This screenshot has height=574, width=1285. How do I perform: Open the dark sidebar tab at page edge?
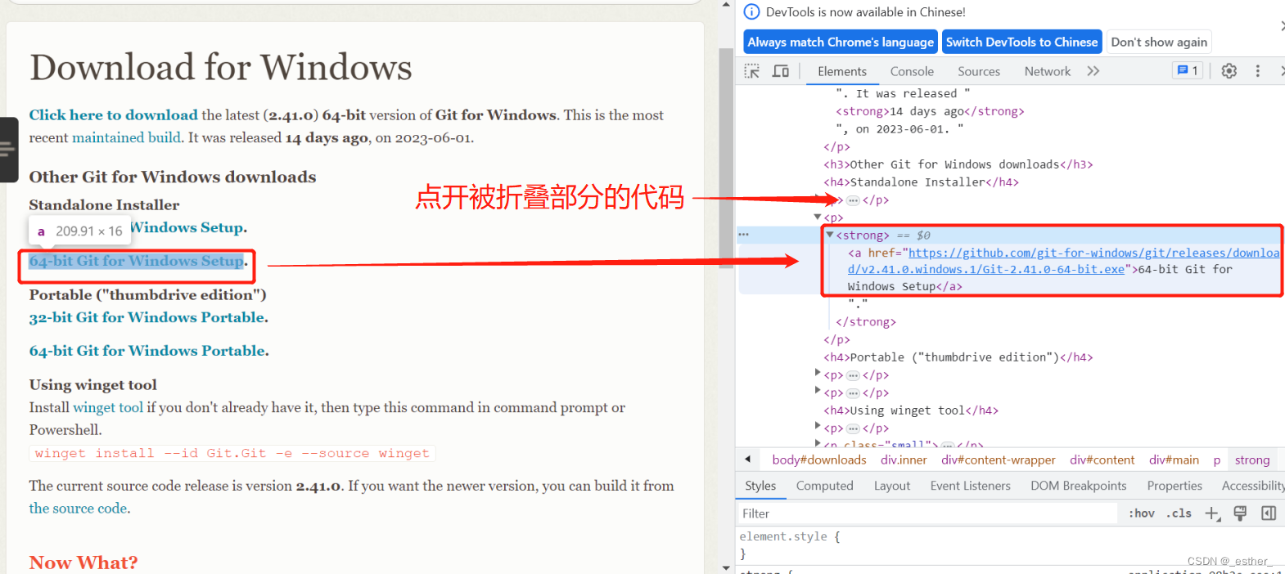[8, 150]
